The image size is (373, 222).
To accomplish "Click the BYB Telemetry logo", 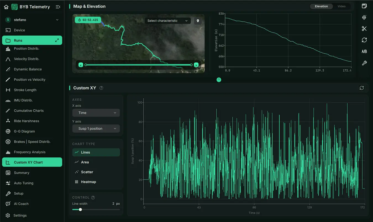I will pyautogui.click(x=14, y=7).
